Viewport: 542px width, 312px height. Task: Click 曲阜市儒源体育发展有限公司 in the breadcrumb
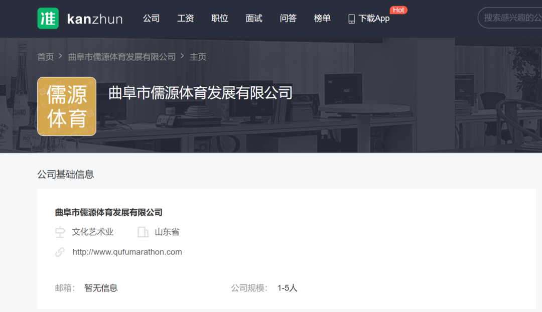(120, 57)
